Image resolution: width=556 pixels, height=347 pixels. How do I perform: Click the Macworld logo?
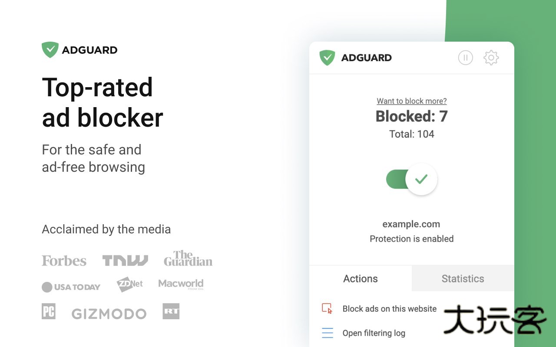181,284
